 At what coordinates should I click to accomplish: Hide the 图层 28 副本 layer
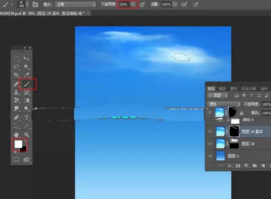coord(210,132)
